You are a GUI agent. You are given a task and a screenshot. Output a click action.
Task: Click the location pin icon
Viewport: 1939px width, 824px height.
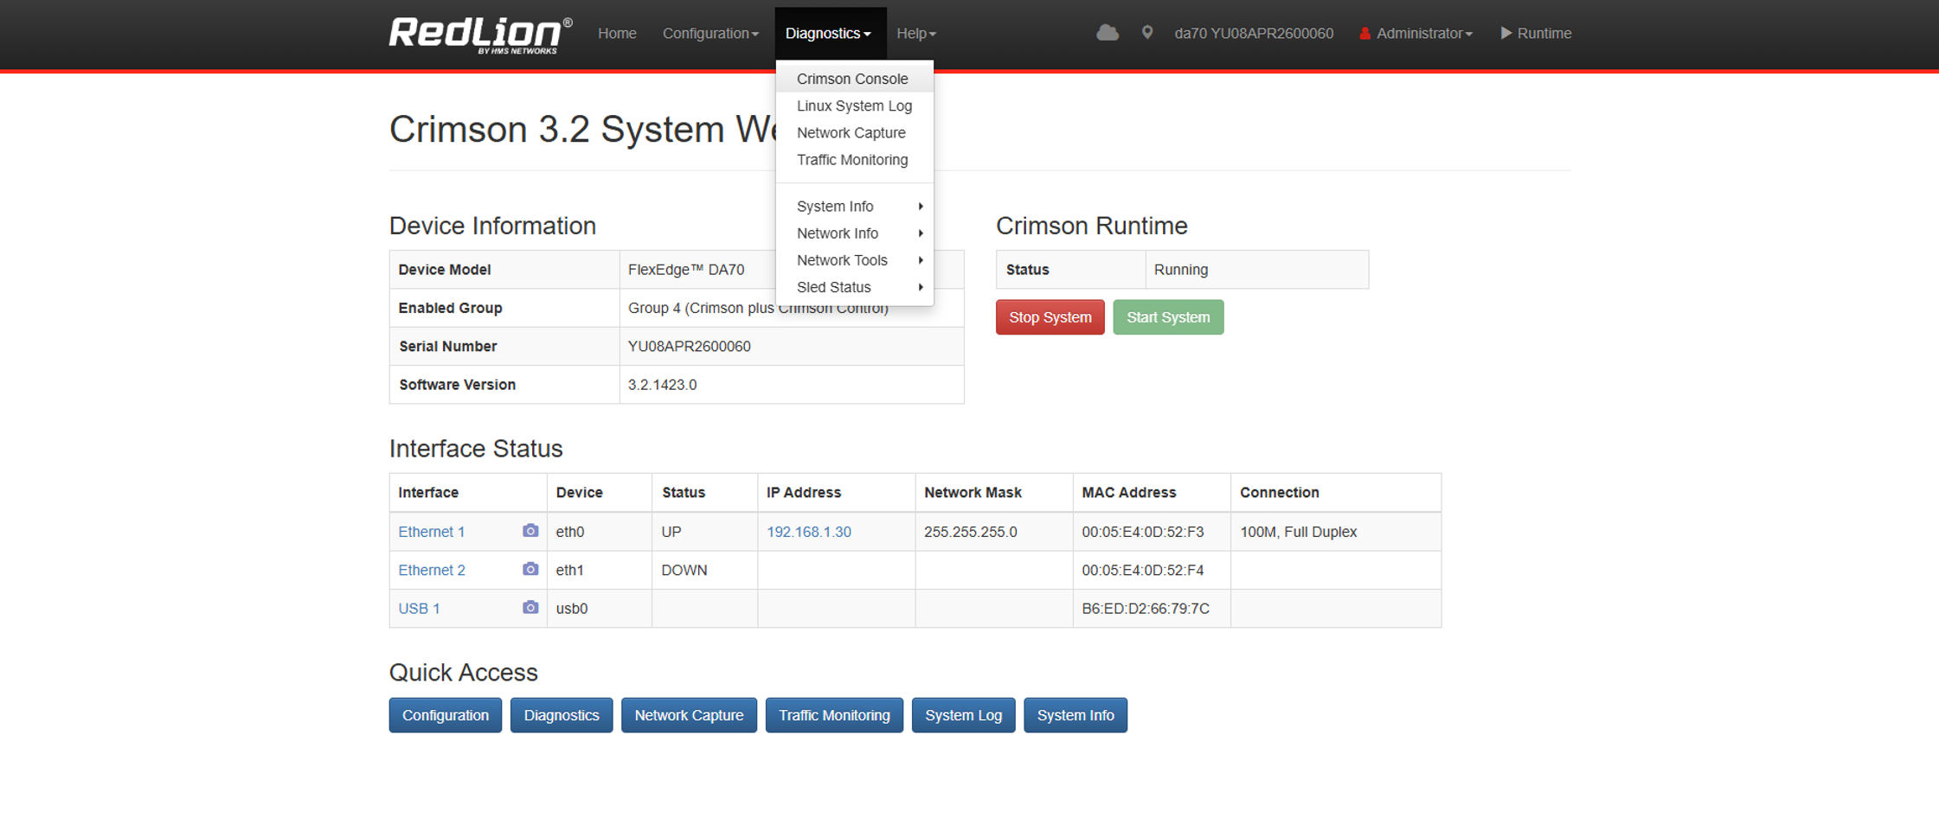1147,33
